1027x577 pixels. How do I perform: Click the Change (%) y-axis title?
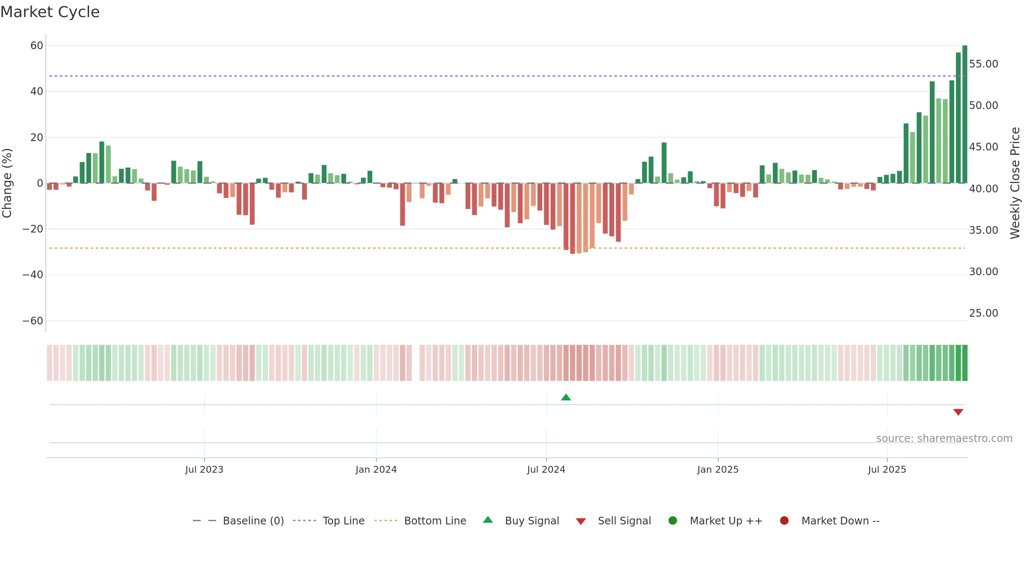pyautogui.click(x=7, y=183)
